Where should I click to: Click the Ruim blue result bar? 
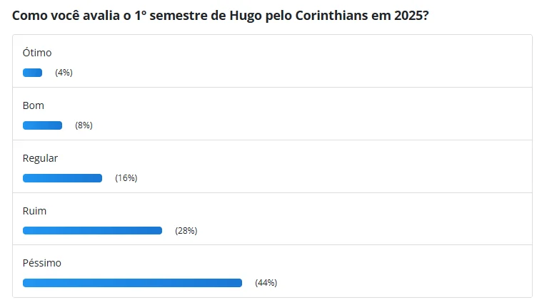(x=92, y=230)
